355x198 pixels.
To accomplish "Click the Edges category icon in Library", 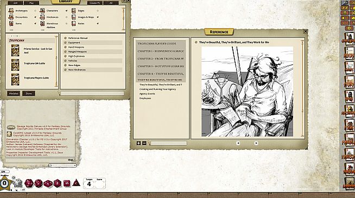I will point(74,11).
